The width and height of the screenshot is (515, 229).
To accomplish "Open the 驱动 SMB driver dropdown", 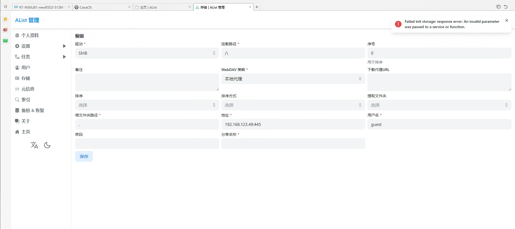I will tap(147, 53).
